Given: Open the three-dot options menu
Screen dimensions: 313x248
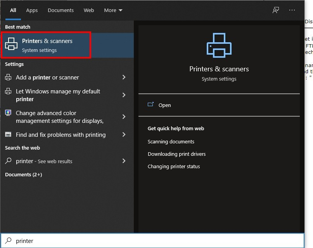Looking at the screenshot, I should [x=292, y=10].
